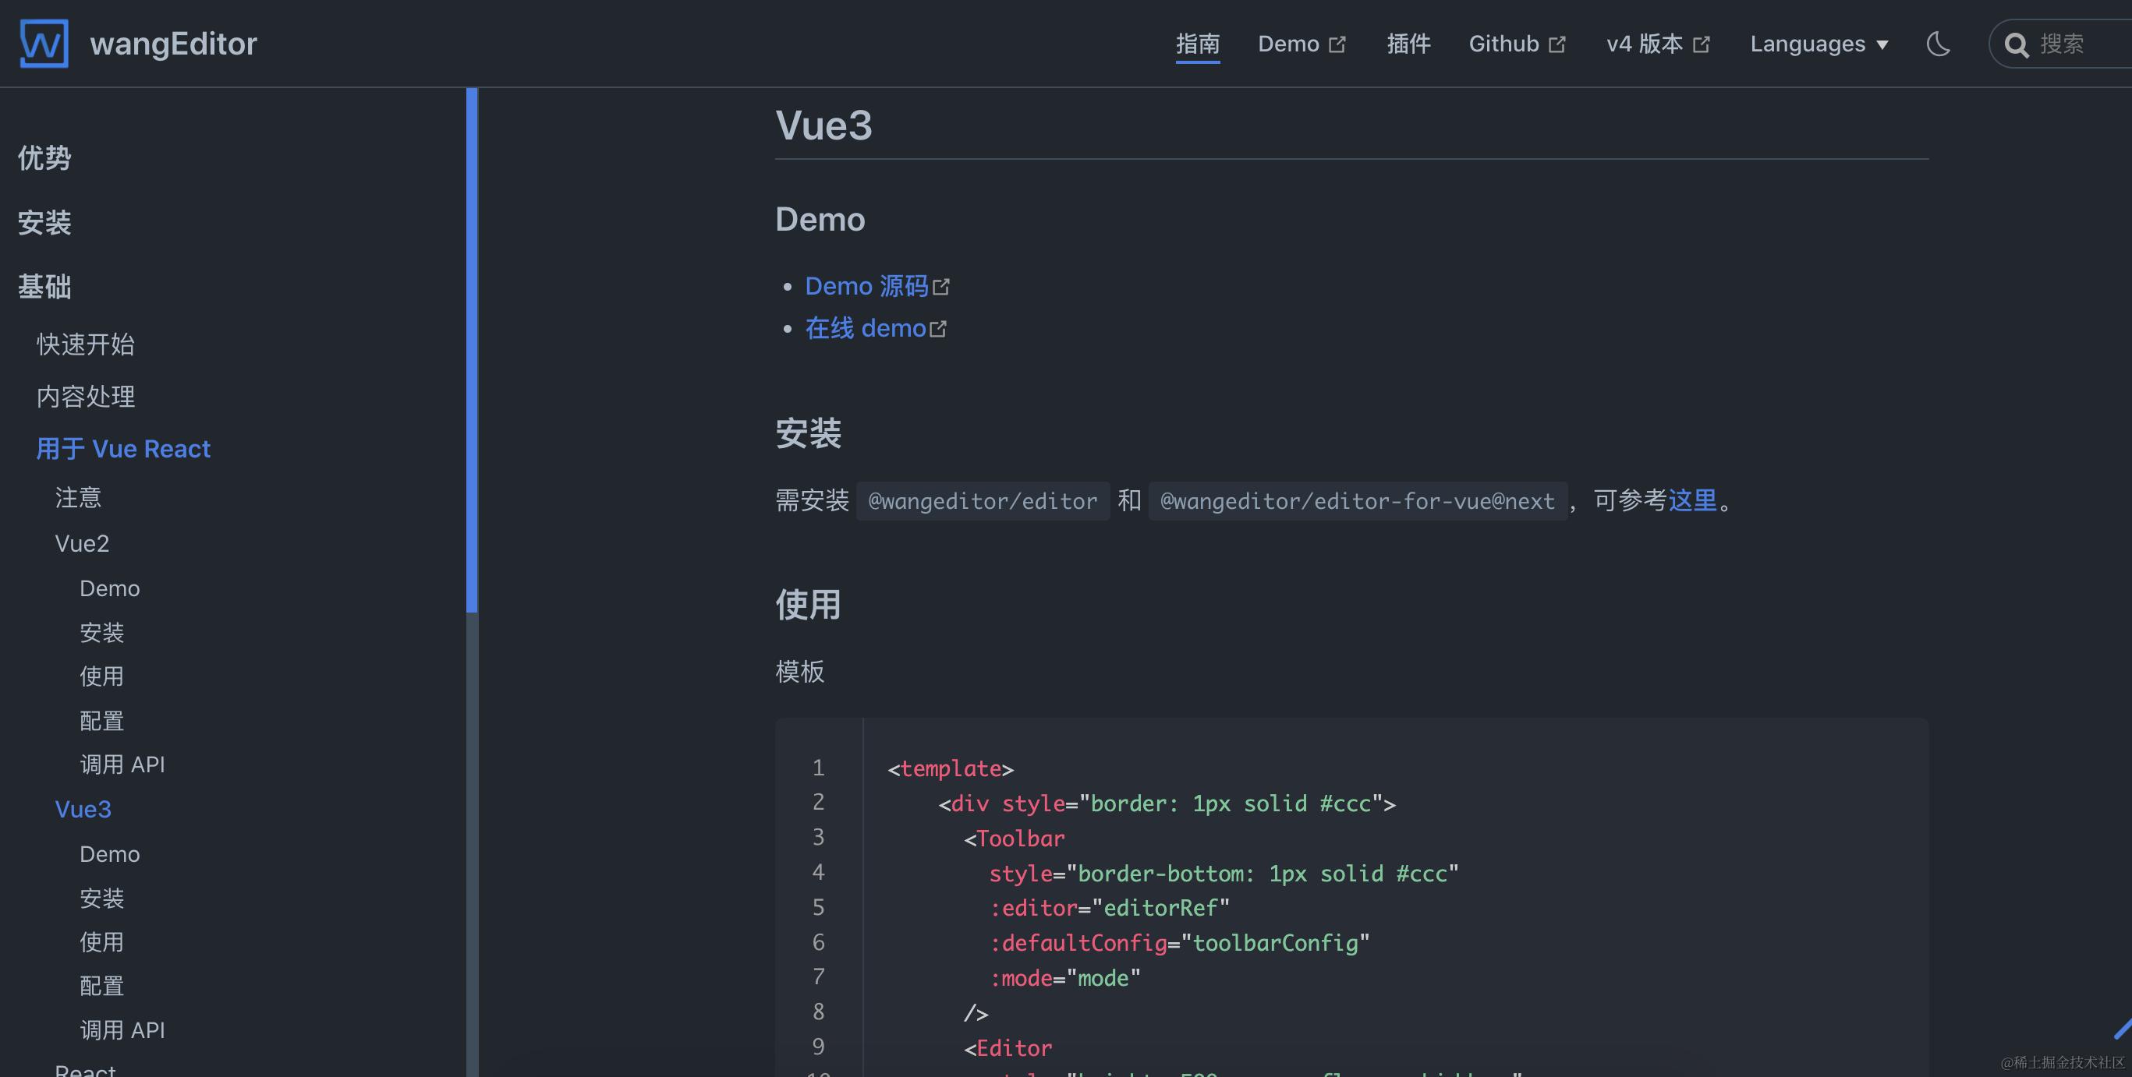The image size is (2132, 1077).
Task: Open 调用 API under Vue2 in sidebar
Action: [122, 764]
